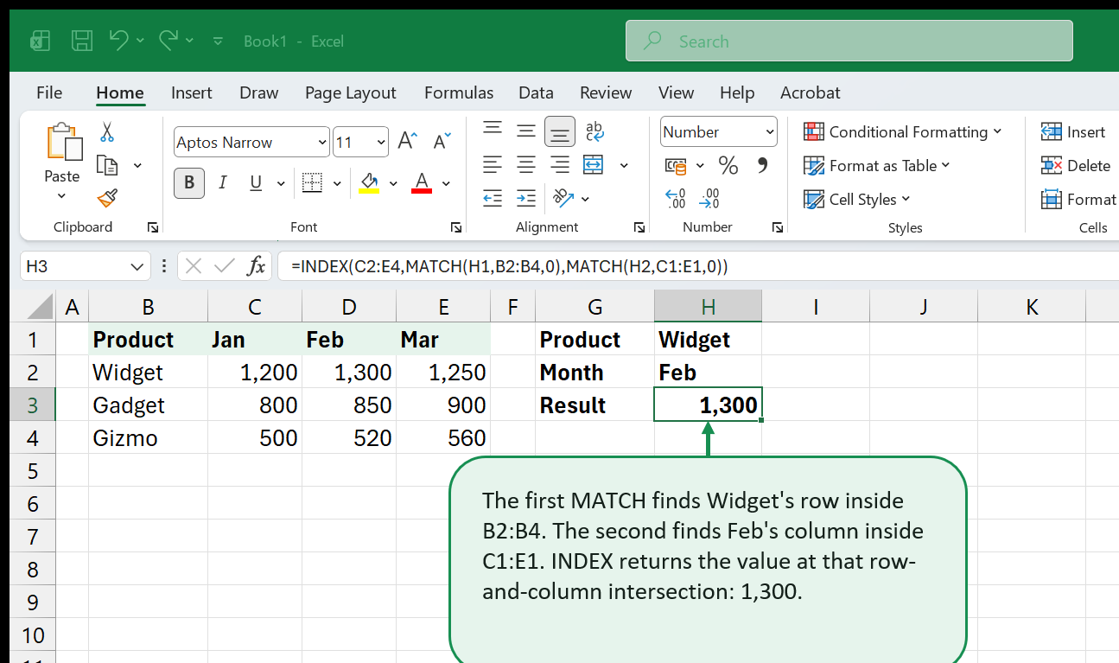Click Format in the Cells group

1079,199
